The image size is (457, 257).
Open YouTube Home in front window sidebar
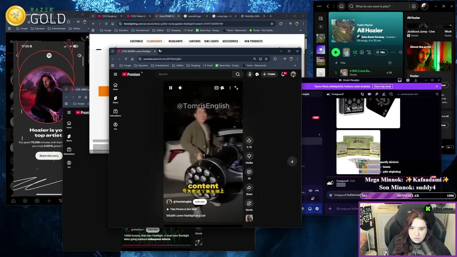pos(115,86)
